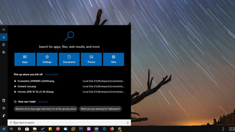Open the red circular app on taskbar
The image size is (235, 132).
pos(58,129)
